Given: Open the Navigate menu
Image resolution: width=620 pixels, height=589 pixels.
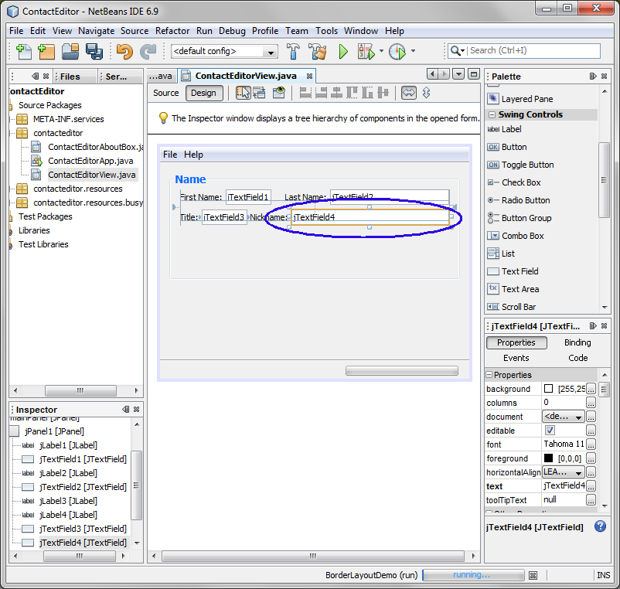Looking at the screenshot, I should [96, 31].
